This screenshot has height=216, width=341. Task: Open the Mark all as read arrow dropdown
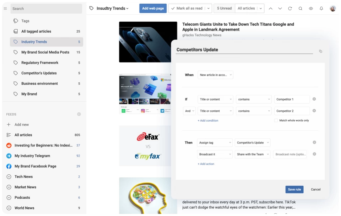coord(208,8)
